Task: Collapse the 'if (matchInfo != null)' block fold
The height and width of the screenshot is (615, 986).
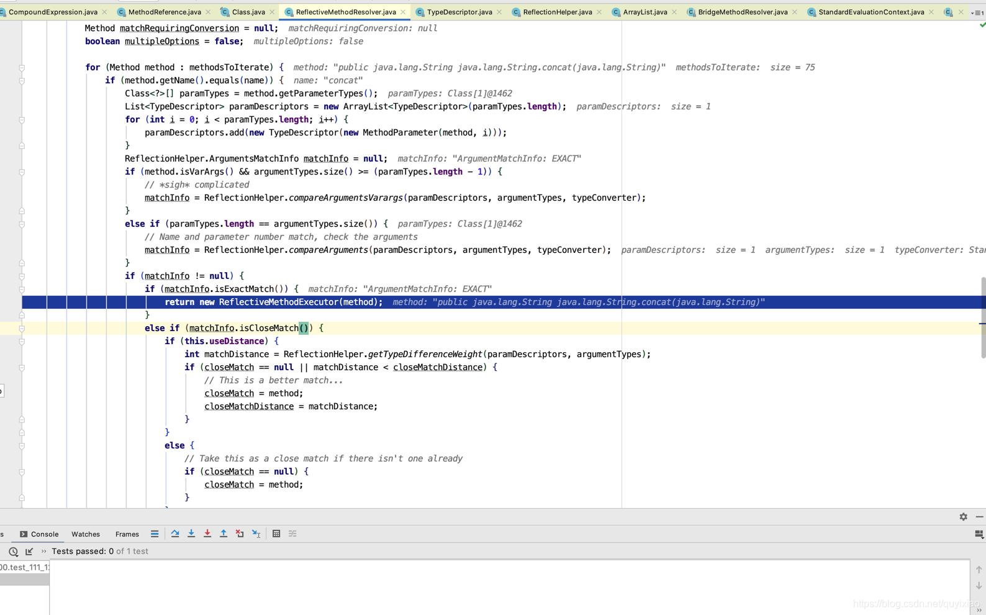Action: pos(22,276)
